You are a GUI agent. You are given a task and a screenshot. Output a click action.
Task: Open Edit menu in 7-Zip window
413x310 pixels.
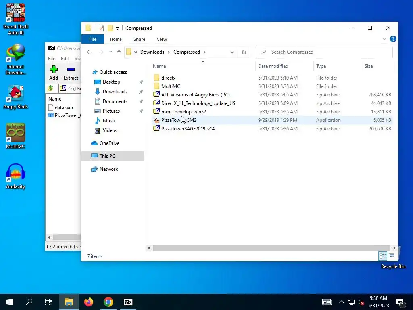(x=65, y=58)
